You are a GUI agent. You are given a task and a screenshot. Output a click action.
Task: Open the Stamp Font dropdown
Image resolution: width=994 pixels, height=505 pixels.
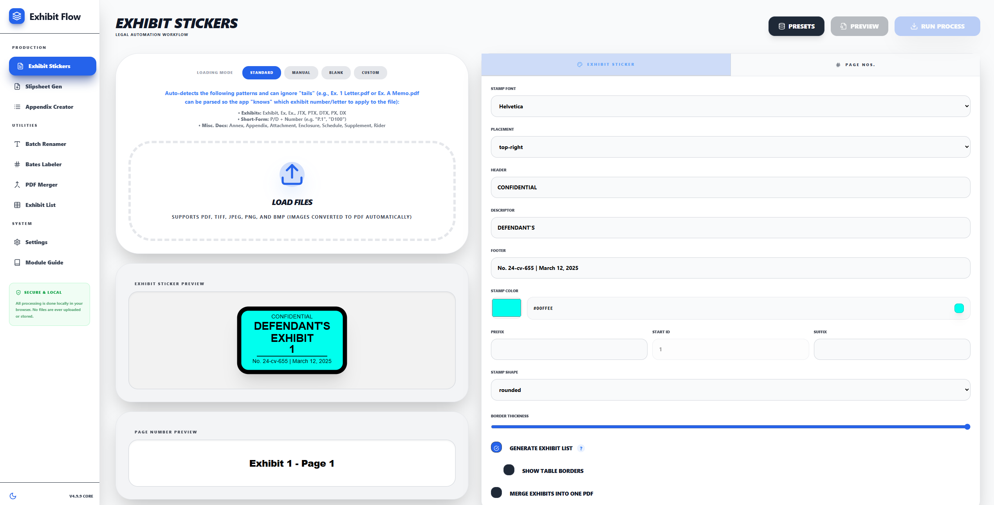tap(730, 106)
